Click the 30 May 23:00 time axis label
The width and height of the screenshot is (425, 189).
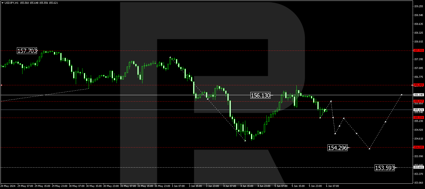coord(111,186)
